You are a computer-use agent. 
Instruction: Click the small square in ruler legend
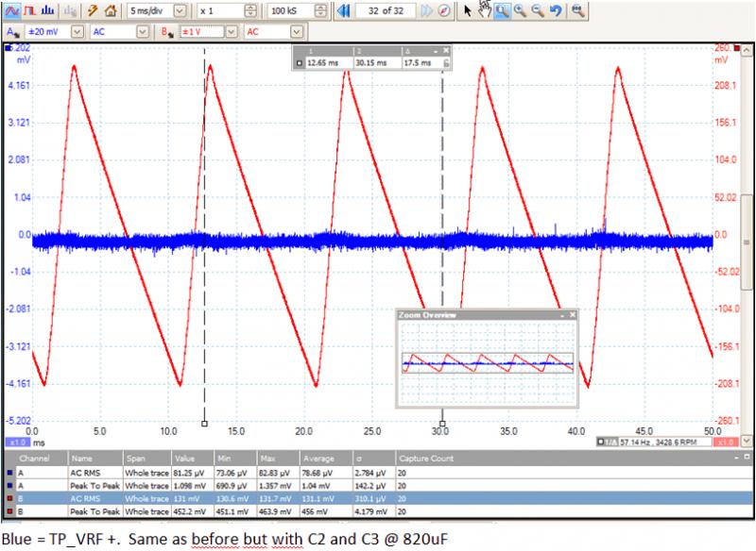[x=300, y=63]
